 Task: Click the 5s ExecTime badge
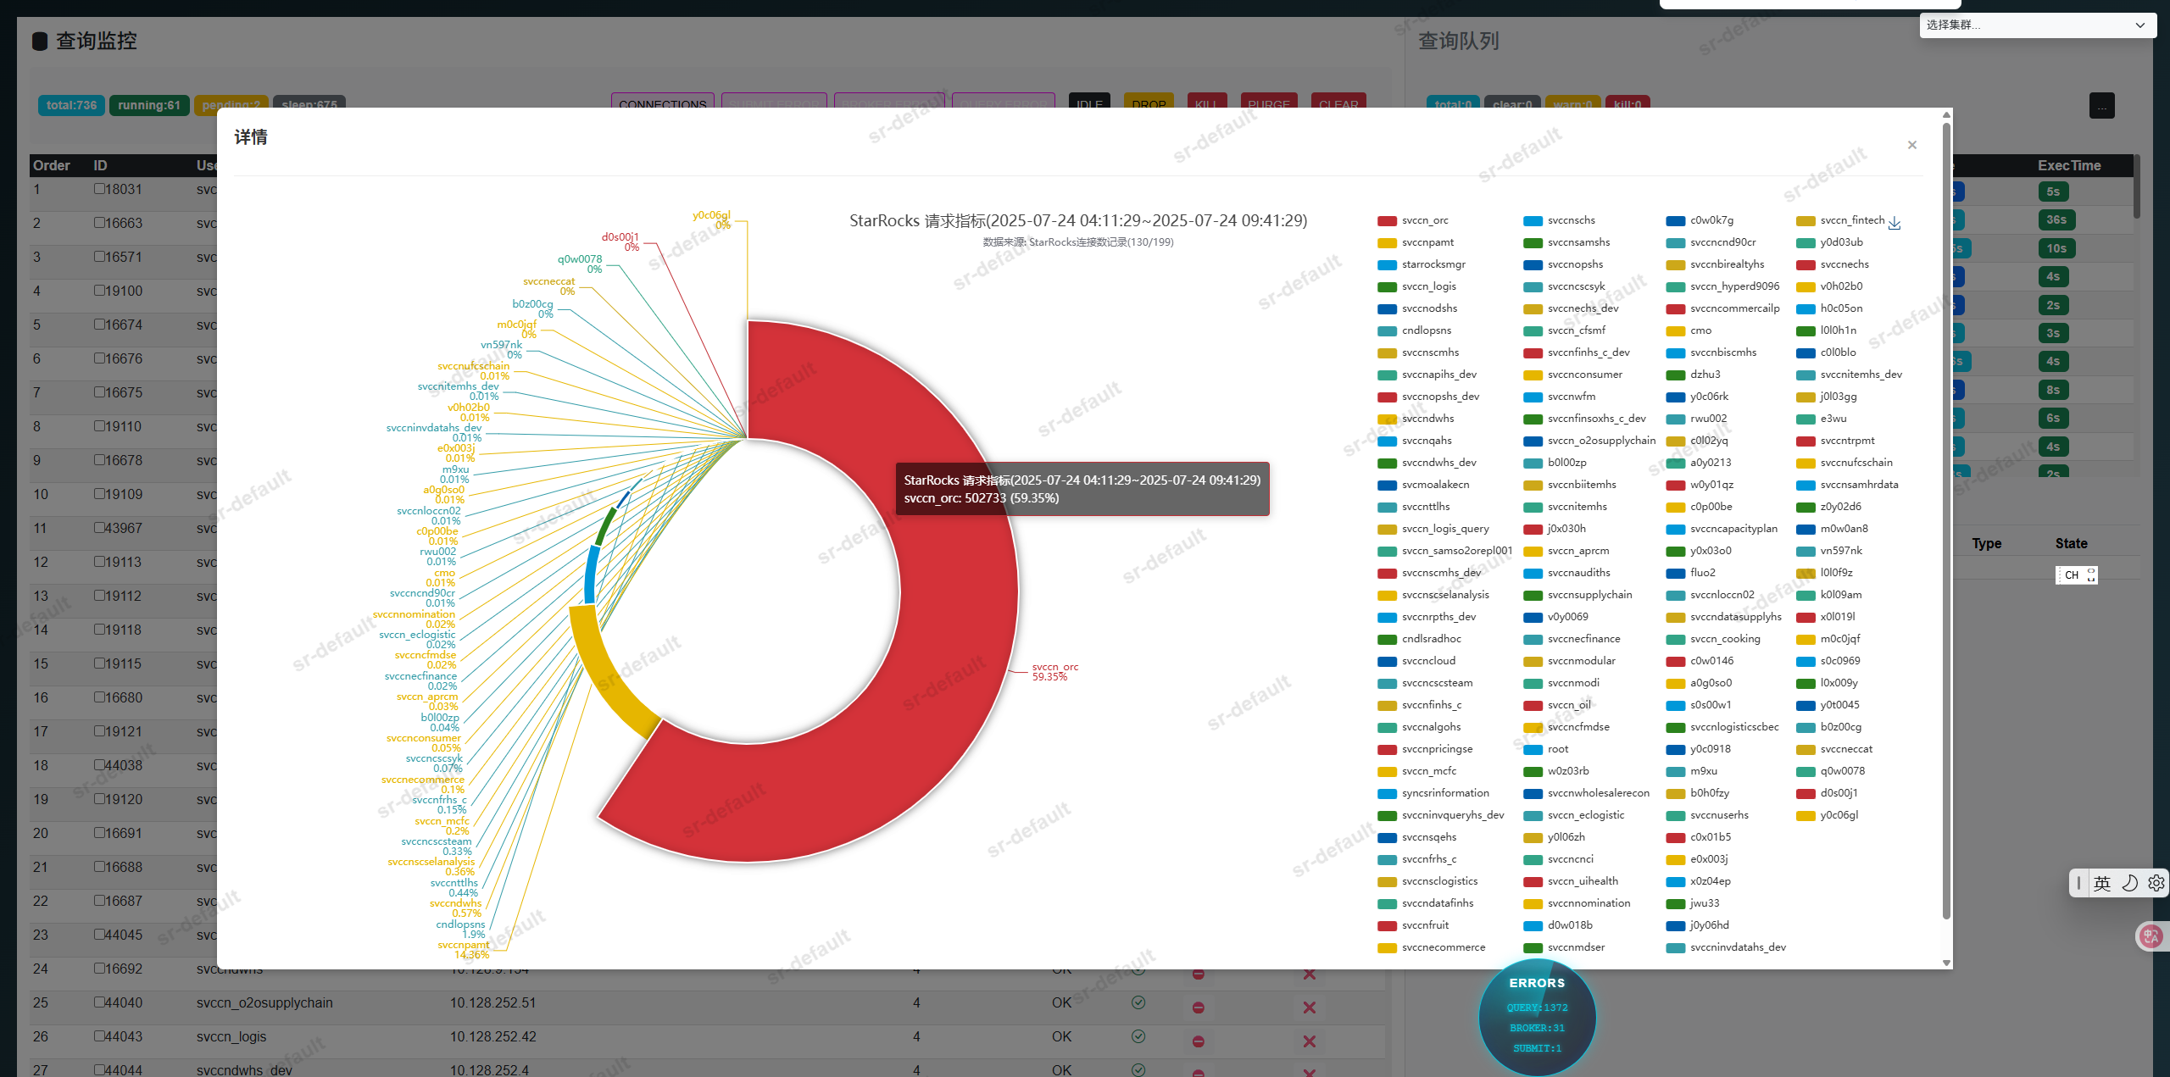click(x=2053, y=192)
